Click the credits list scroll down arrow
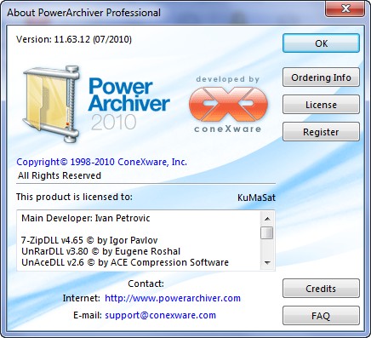This screenshot has width=371, height=338. [x=267, y=263]
